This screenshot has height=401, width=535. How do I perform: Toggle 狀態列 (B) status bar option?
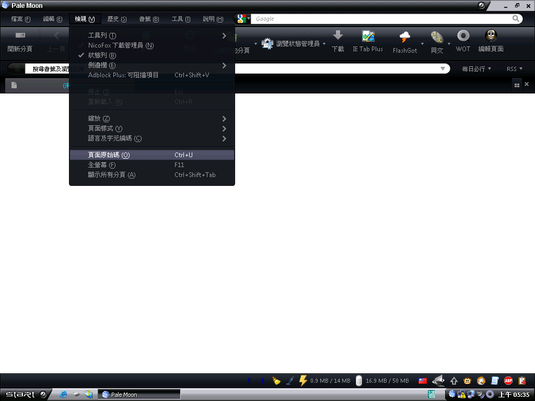click(x=152, y=55)
